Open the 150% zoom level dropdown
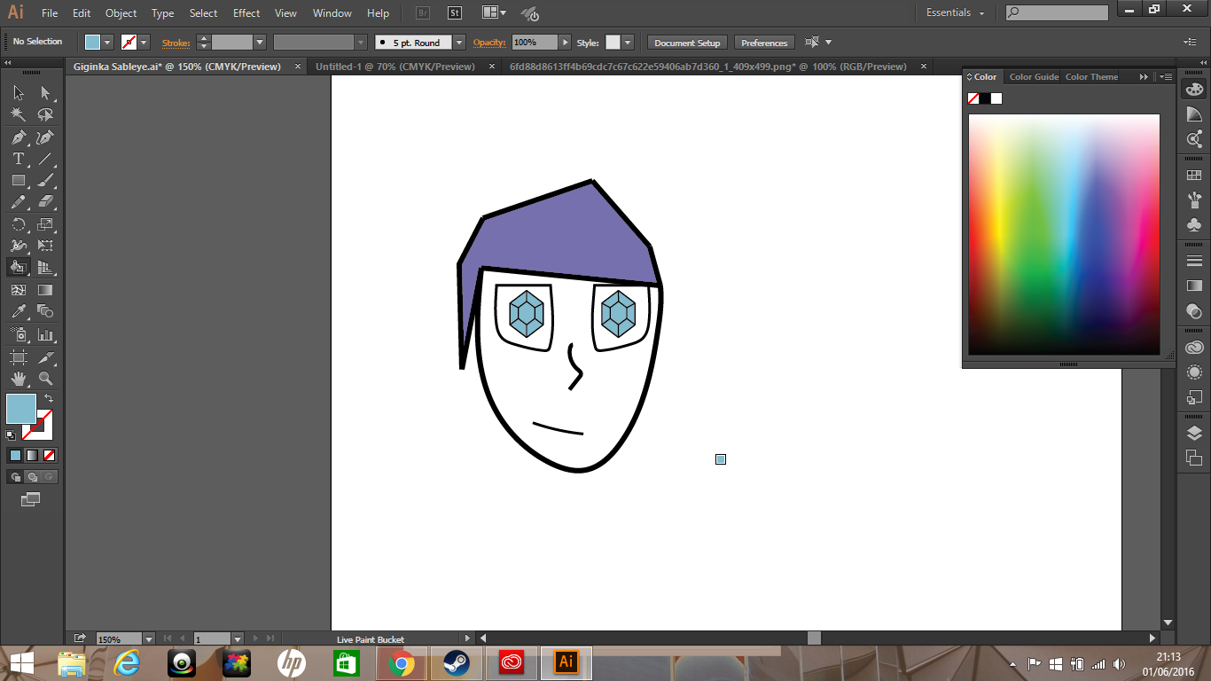The height and width of the screenshot is (681, 1211). click(x=148, y=638)
